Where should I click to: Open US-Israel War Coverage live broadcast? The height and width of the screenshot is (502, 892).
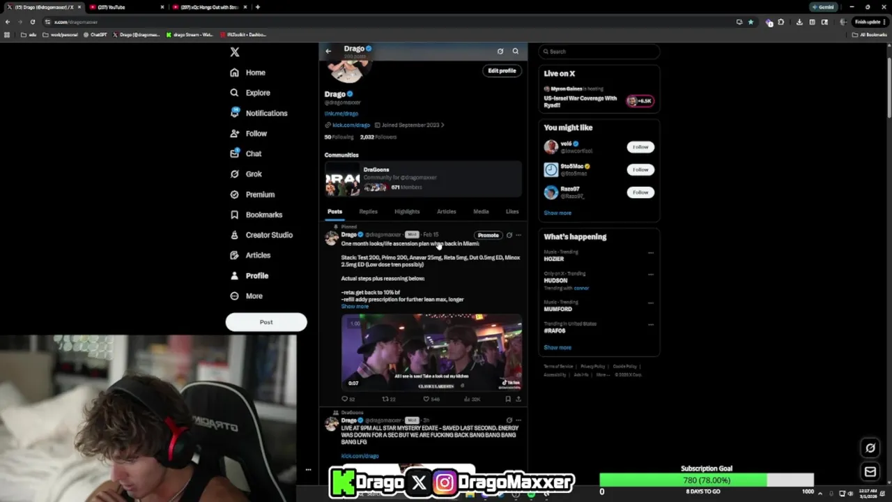click(580, 102)
